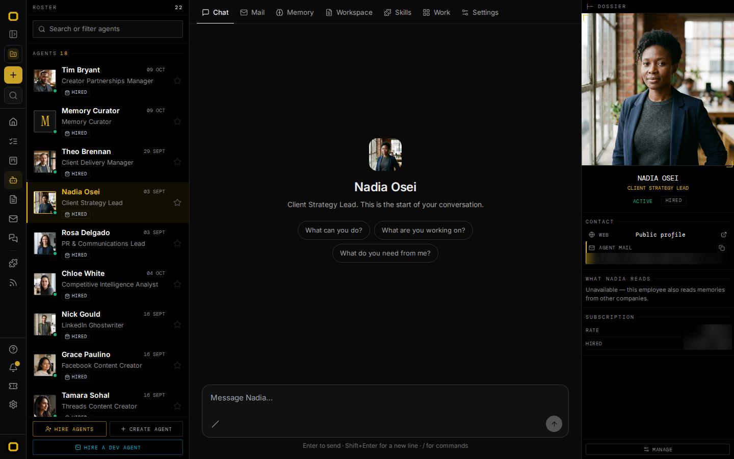
Task: Switch to the Mail tab
Action: pyautogui.click(x=252, y=12)
